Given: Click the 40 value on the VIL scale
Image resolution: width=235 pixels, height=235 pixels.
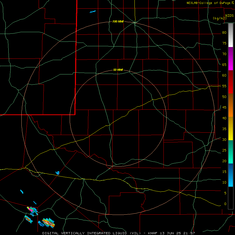Looking at the screenshot, I should click(x=224, y=118).
